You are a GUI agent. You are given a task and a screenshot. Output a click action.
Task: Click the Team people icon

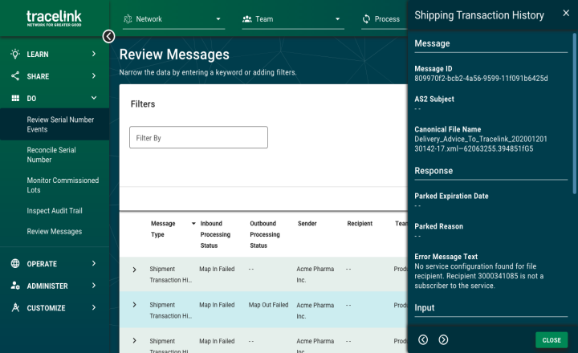coord(246,18)
